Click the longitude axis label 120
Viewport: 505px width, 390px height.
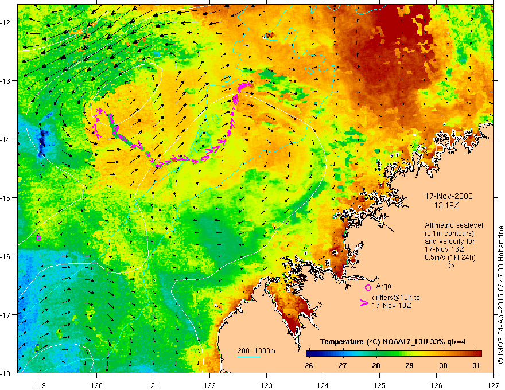tap(96, 386)
